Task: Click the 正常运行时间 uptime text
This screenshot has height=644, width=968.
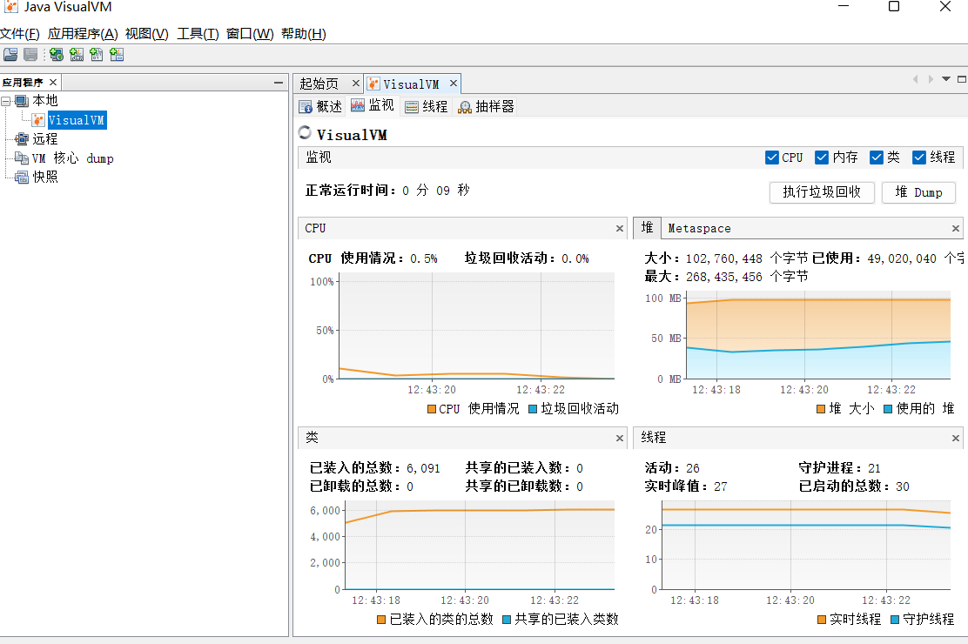Action: pos(387,191)
